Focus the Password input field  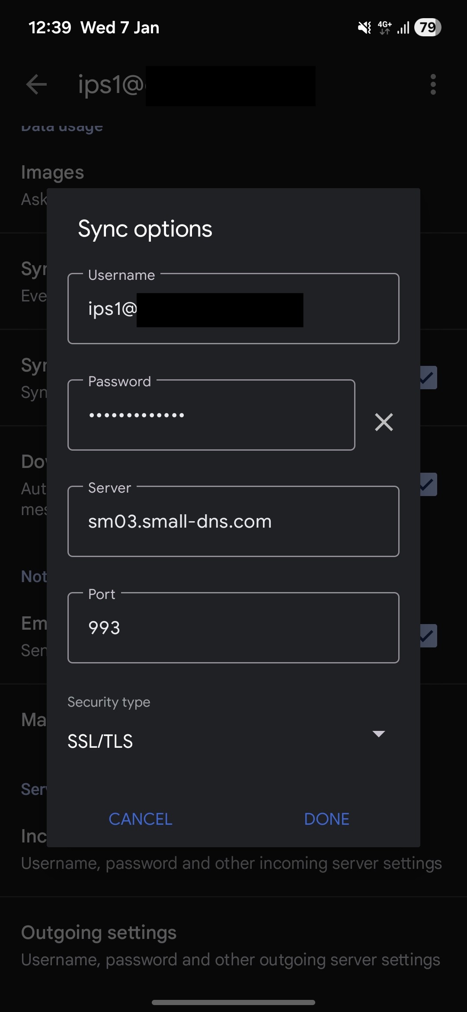[211, 415]
